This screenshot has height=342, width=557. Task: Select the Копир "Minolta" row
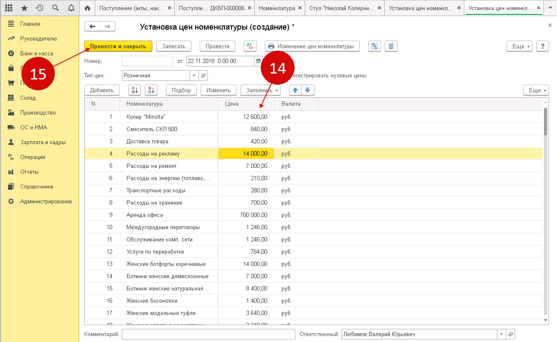tap(313, 117)
